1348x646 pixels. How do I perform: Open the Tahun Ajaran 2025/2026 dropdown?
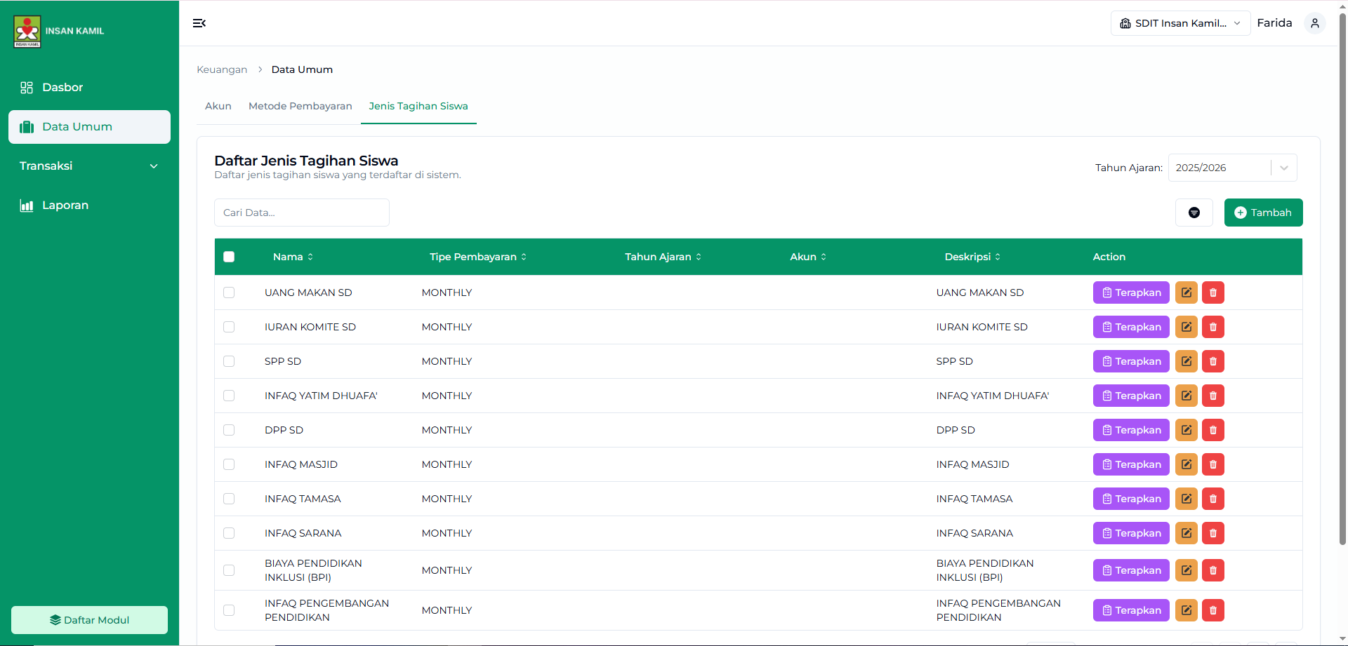1231,168
